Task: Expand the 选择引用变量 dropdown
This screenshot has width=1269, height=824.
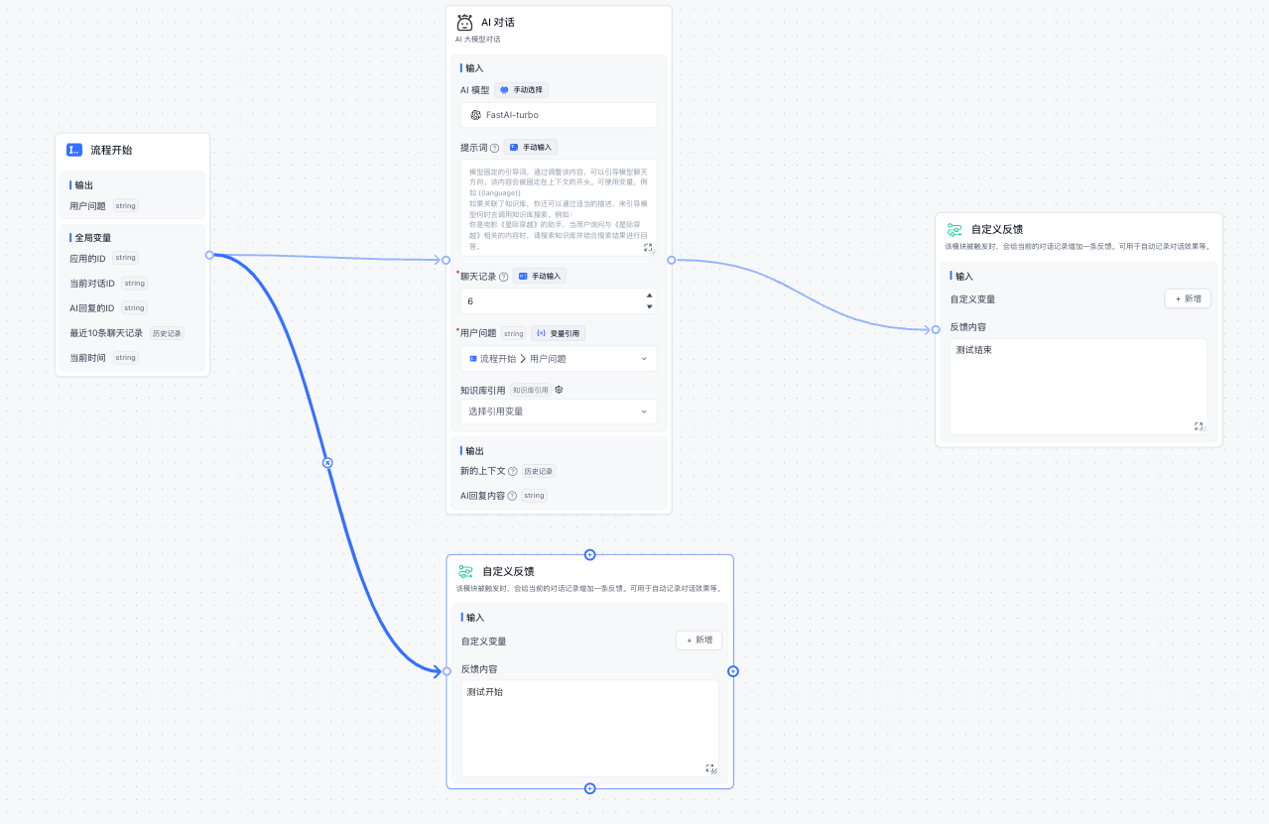Action: click(x=559, y=411)
